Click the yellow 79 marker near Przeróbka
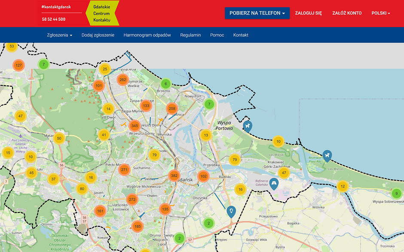The height and width of the screenshot is (252, 404). 234,159
